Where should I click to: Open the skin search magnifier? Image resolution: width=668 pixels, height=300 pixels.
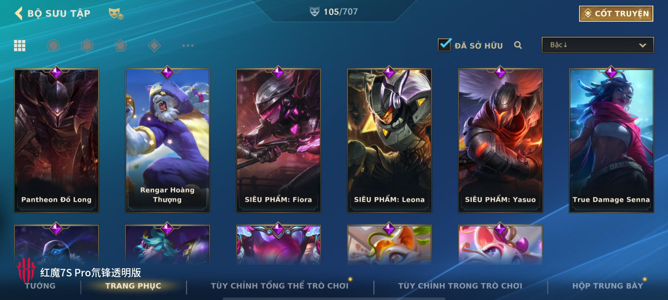click(518, 45)
